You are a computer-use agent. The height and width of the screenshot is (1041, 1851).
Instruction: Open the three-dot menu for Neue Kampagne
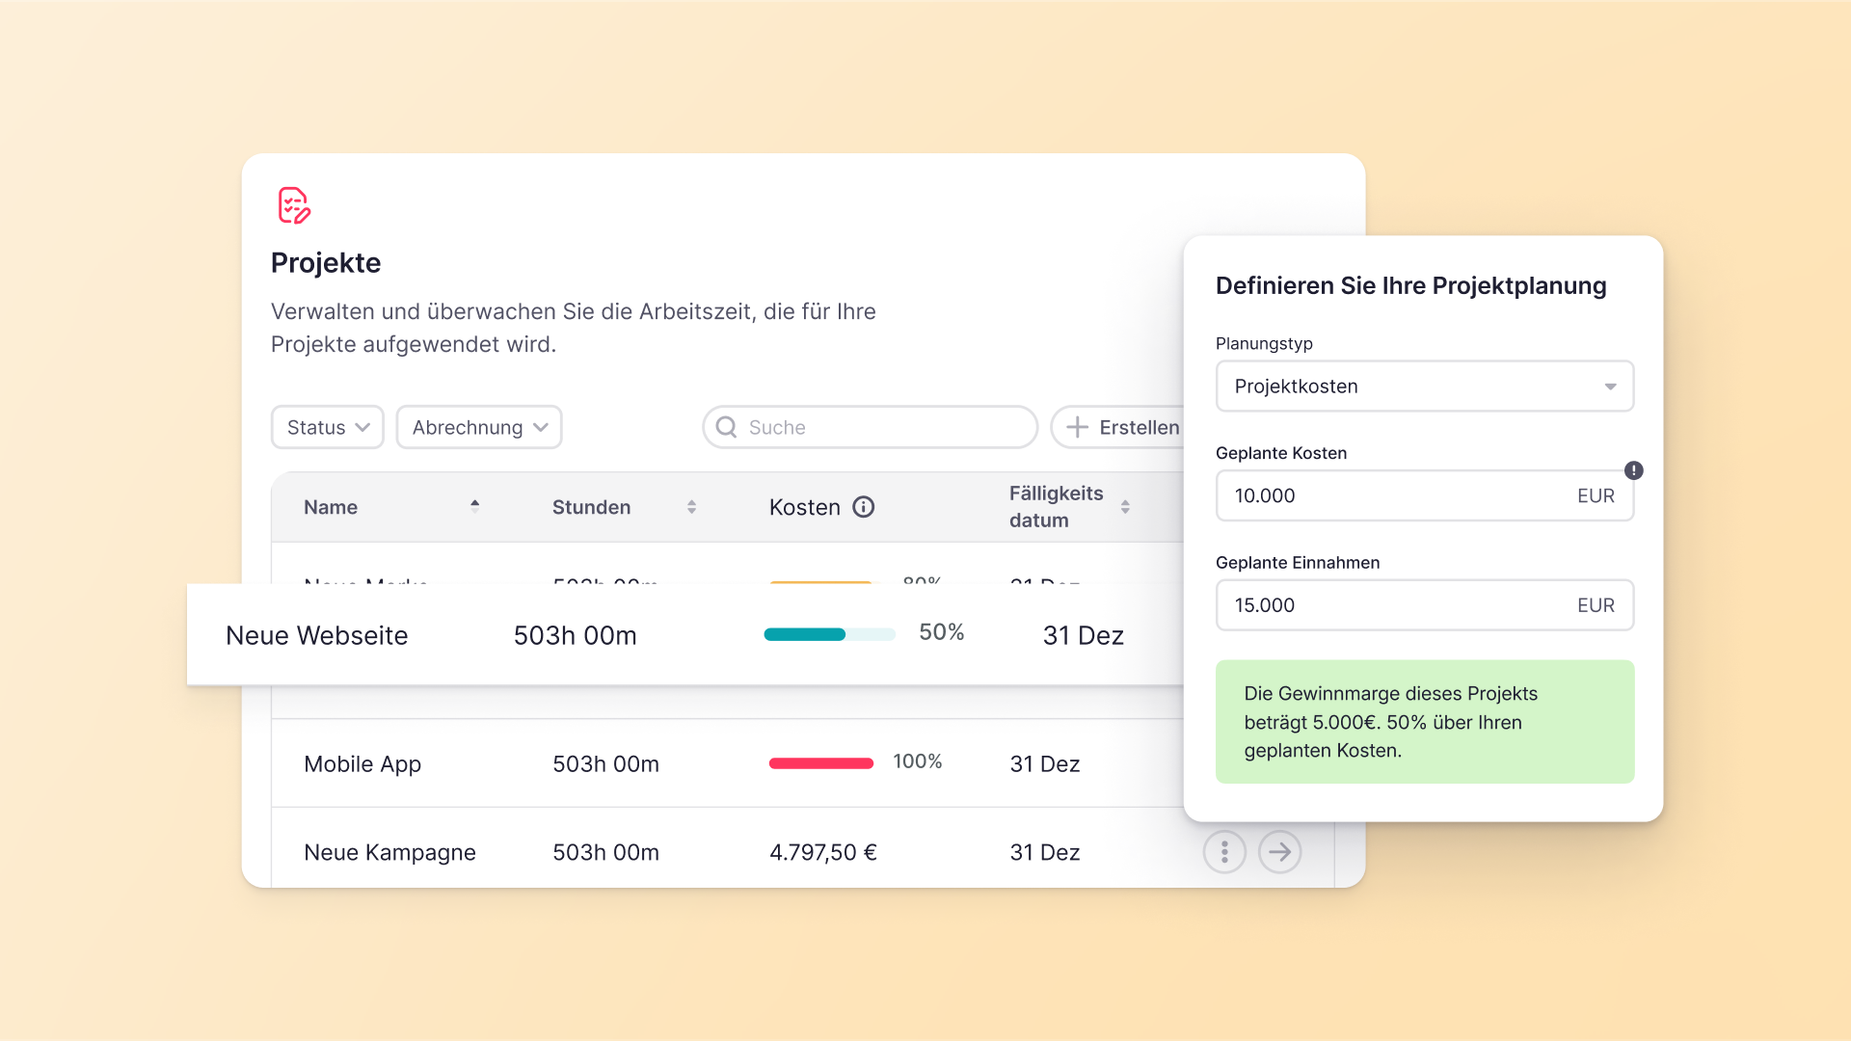[1224, 852]
